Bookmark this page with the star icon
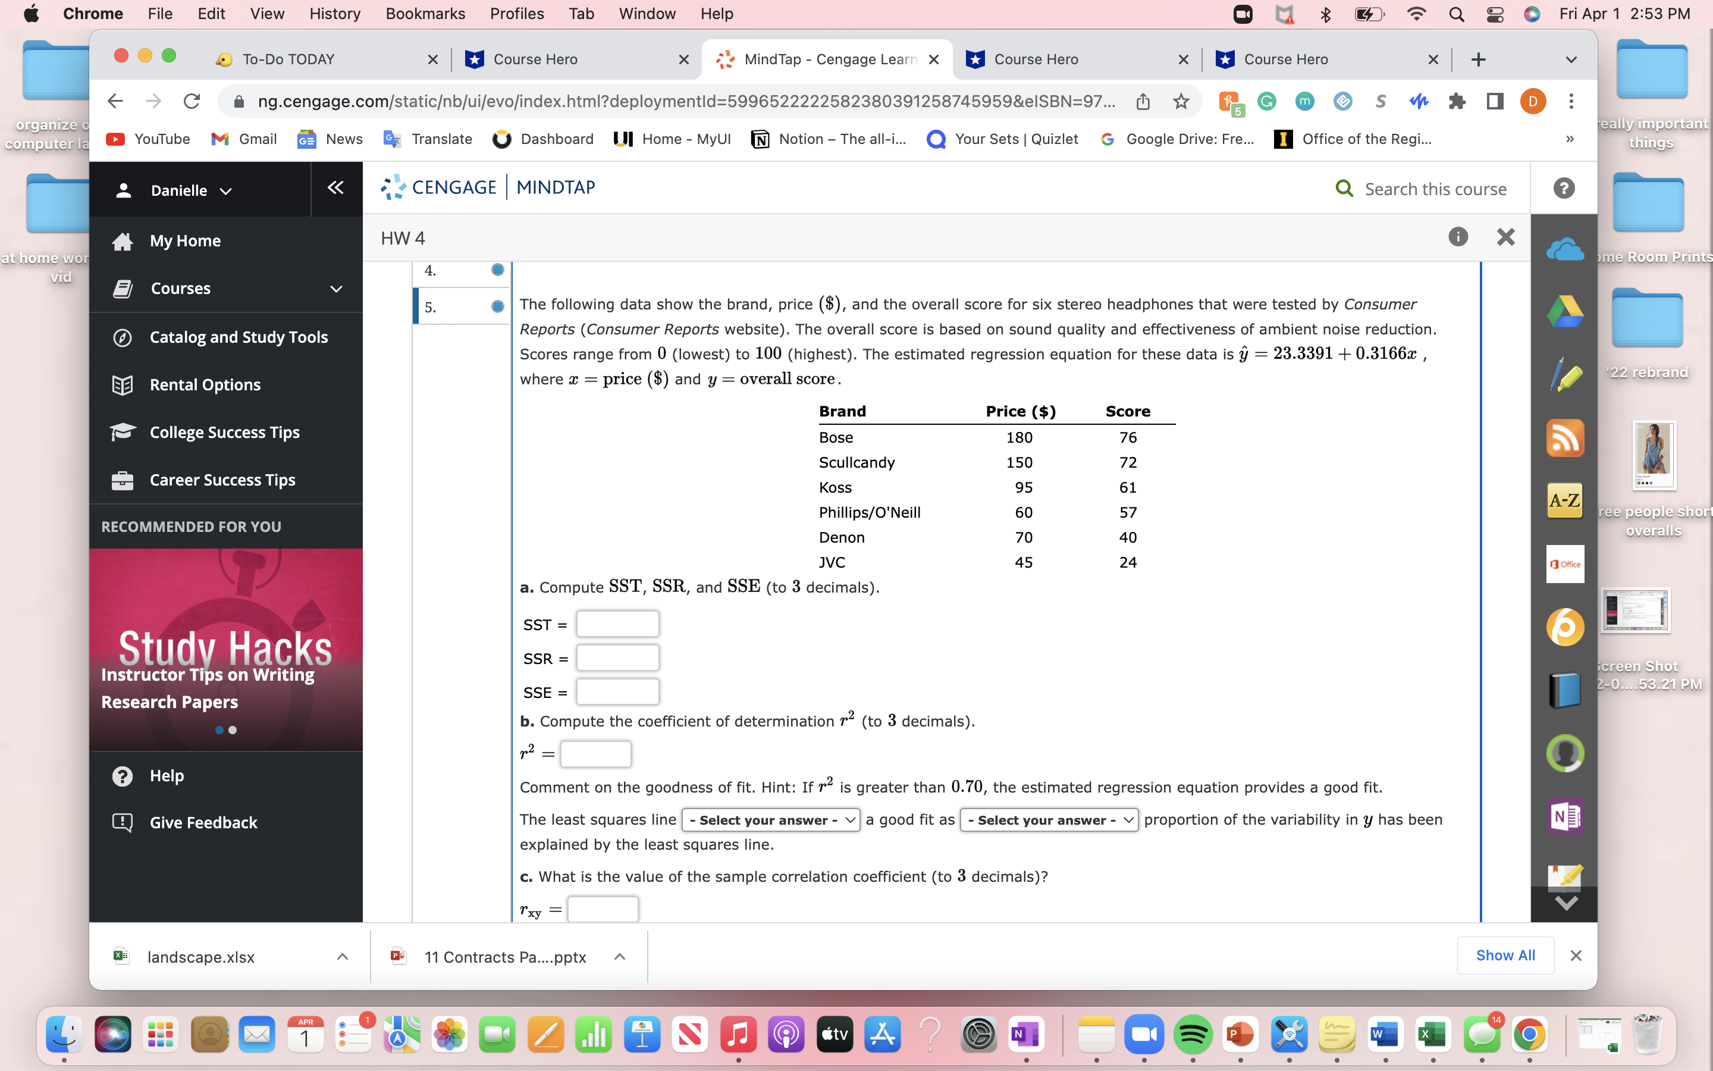 (1181, 101)
